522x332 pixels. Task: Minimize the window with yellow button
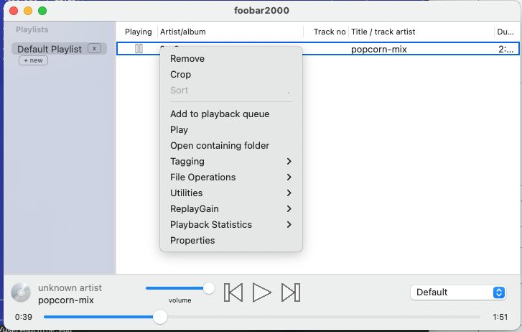click(x=28, y=11)
